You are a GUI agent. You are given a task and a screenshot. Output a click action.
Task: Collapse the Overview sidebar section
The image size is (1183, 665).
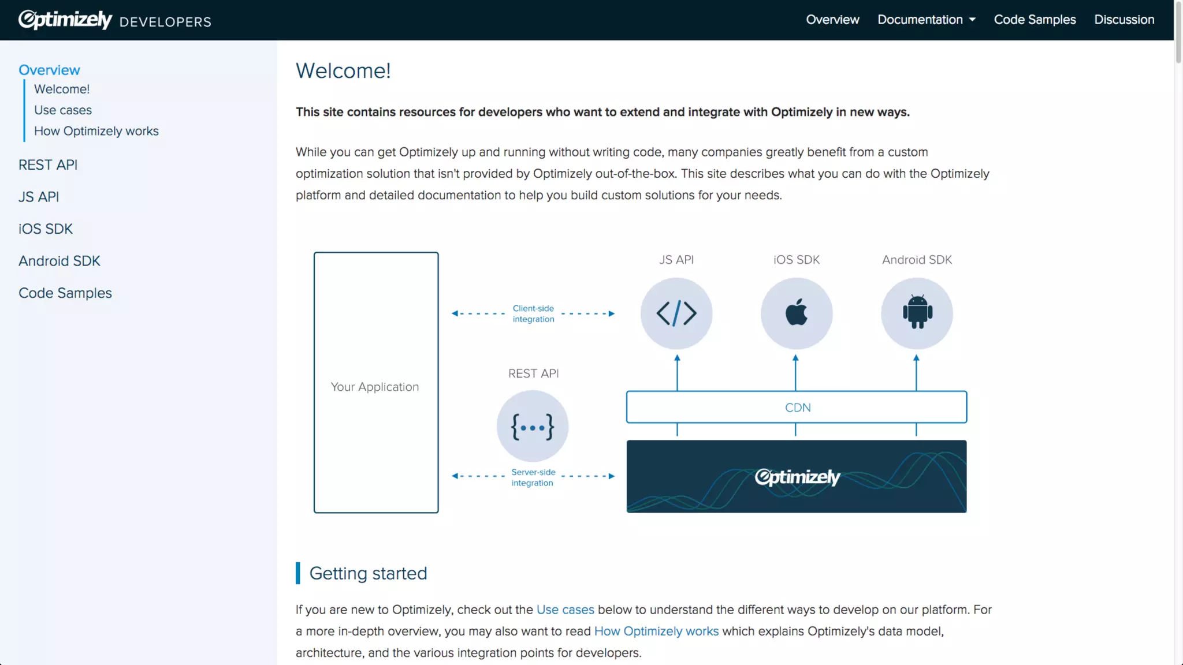(49, 70)
